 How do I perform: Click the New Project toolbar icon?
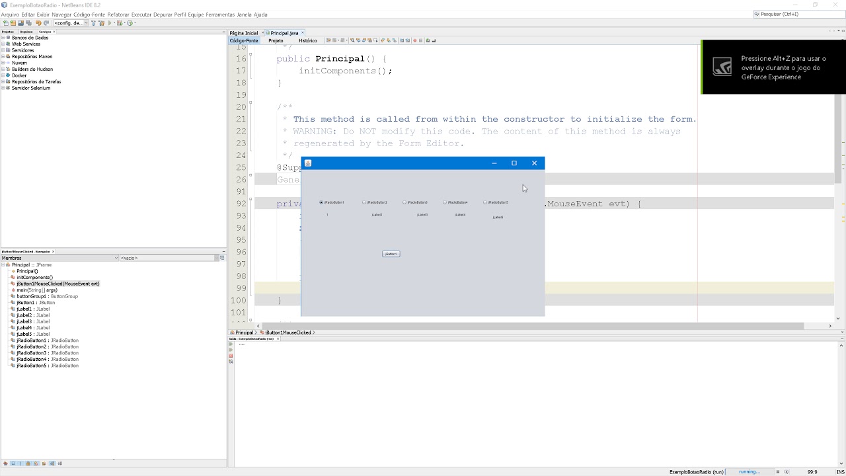click(13, 23)
